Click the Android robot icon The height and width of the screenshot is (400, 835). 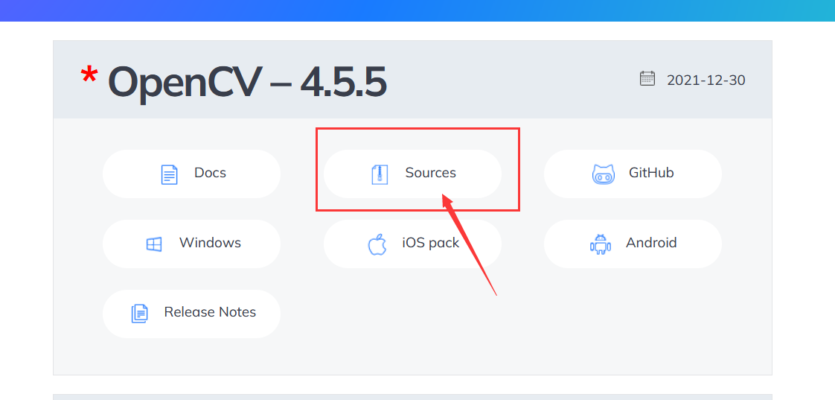(x=601, y=244)
